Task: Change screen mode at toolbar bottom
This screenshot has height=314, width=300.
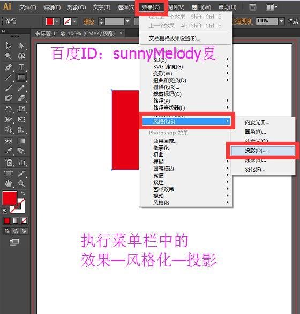Action: (14, 242)
